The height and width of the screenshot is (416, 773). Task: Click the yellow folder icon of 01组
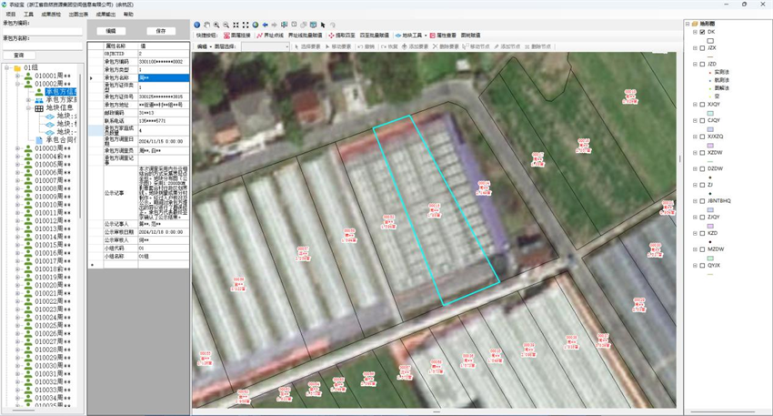(17, 67)
